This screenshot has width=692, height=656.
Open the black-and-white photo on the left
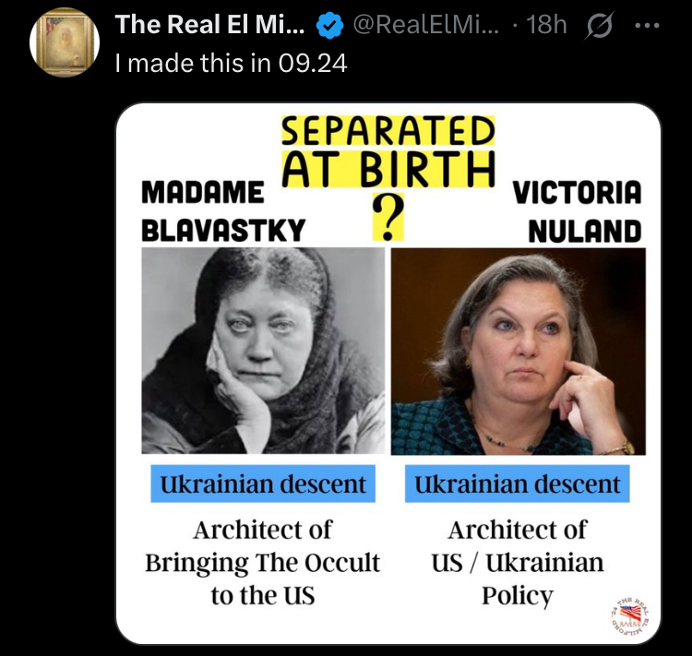263,351
